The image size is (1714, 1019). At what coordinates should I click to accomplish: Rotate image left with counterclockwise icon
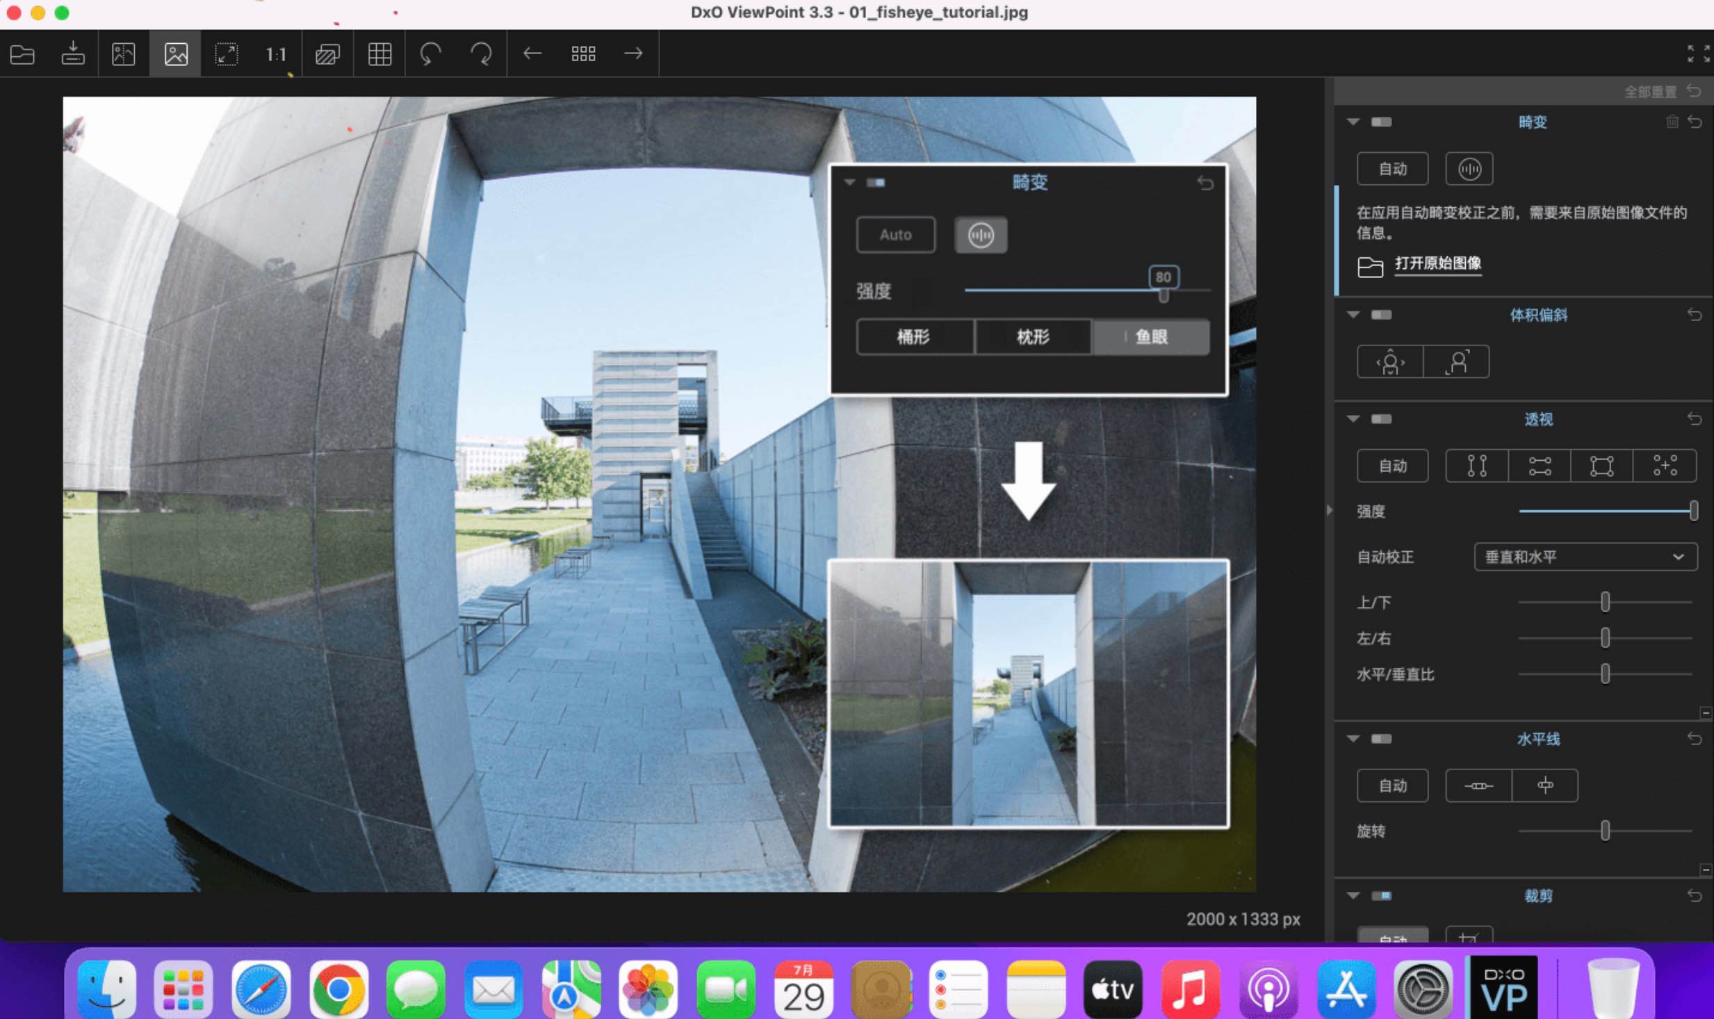point(430,54)
